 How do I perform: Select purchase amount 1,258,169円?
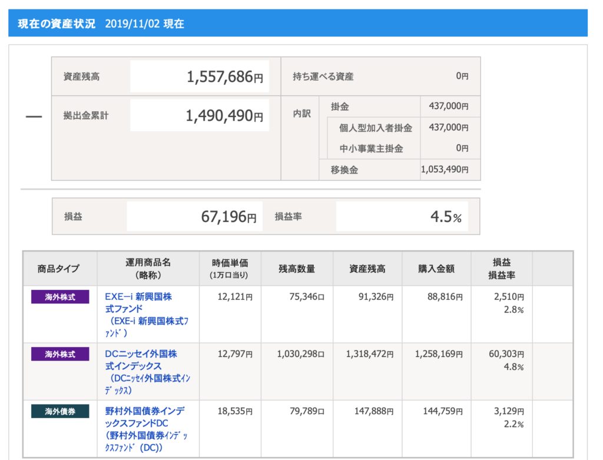(x=439, y=354)
